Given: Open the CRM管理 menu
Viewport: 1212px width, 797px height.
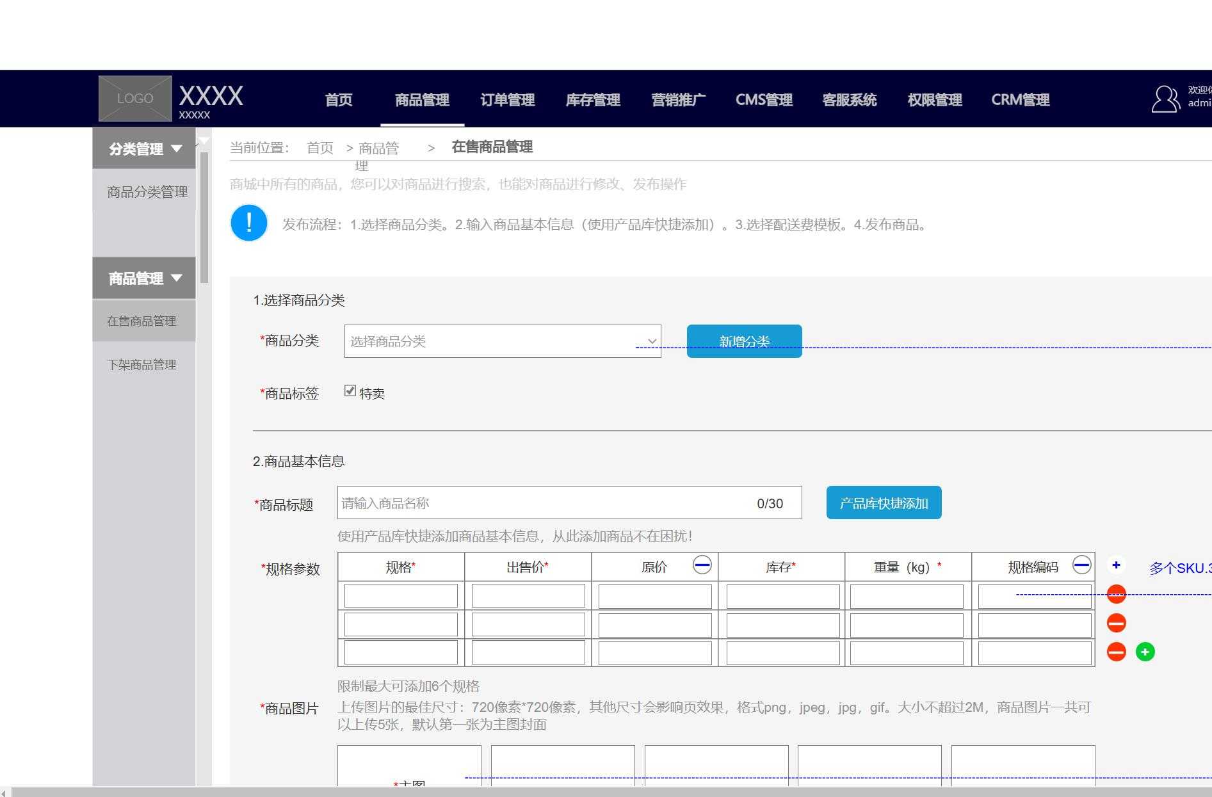Looking at the screenshot, I should point(1020,100).
